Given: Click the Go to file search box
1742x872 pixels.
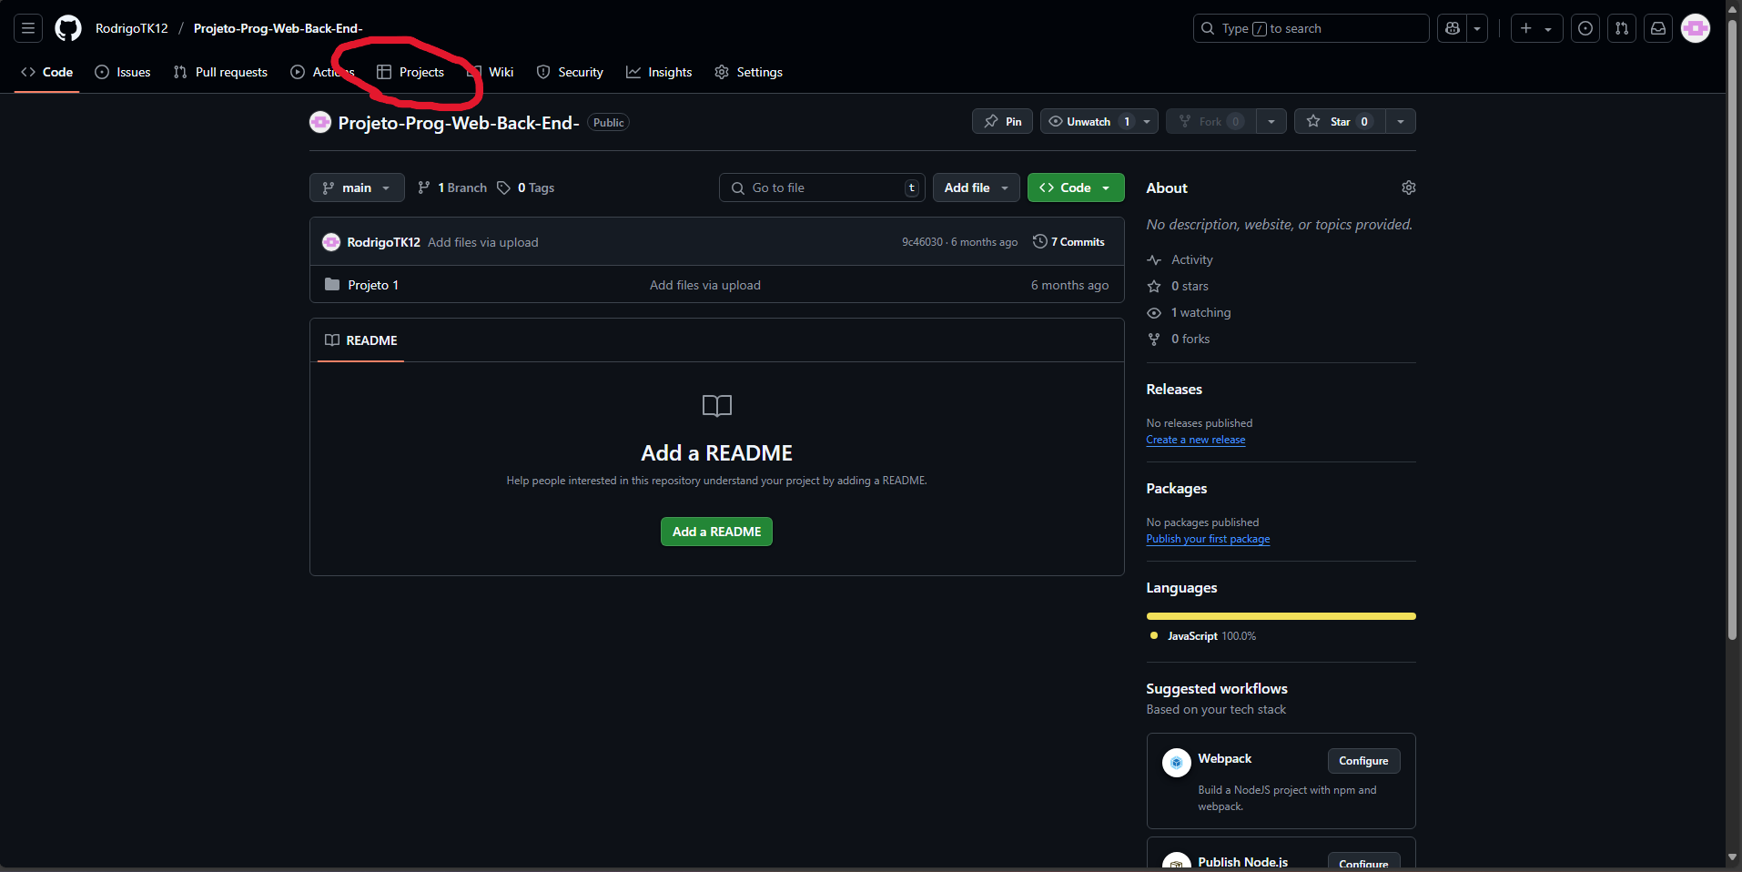Looking at the screenshot, I should (822, 188).
